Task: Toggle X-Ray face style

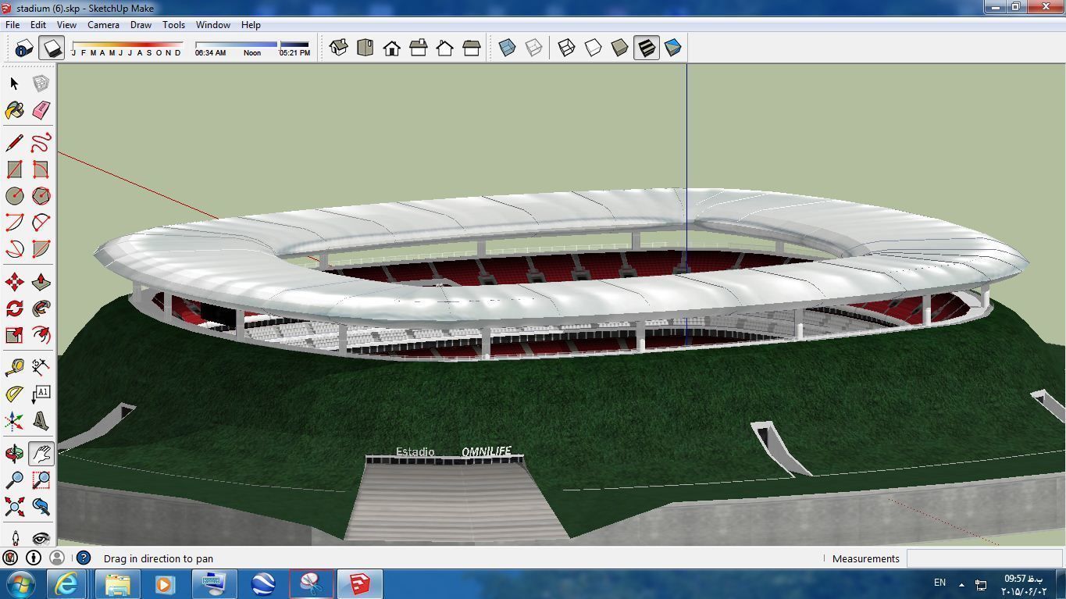Action: 507,48
